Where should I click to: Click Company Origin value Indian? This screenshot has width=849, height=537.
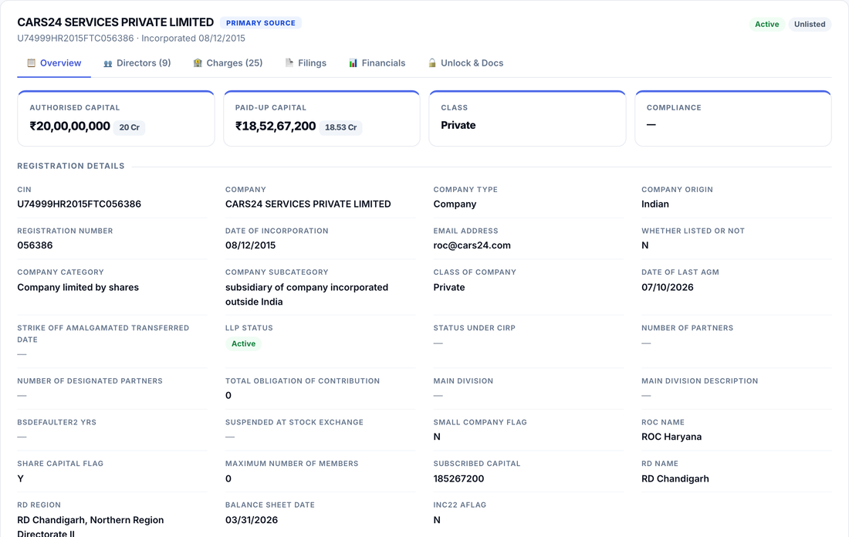point(655,204)
